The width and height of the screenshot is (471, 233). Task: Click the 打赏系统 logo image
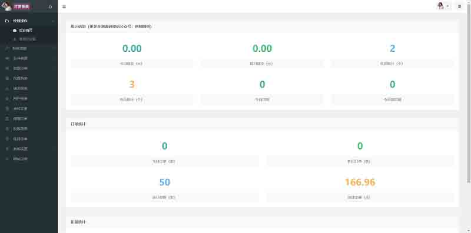6,6
